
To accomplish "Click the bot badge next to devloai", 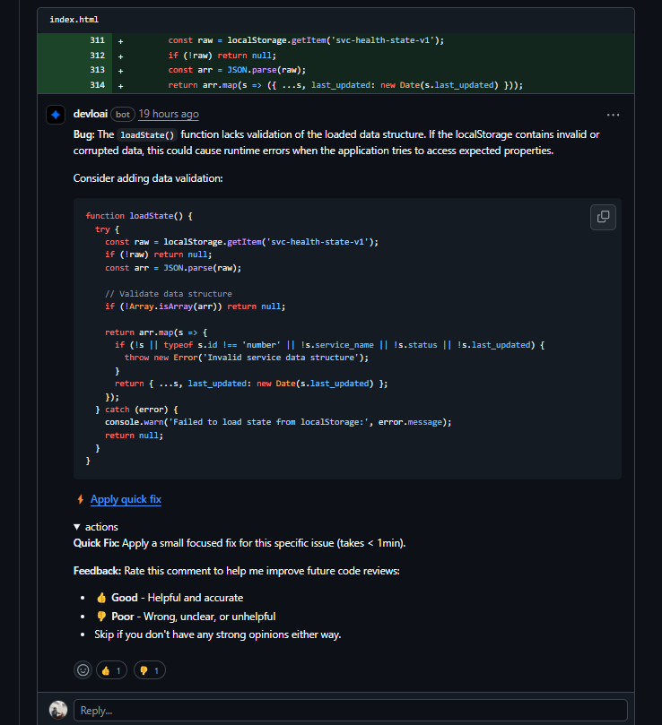I will pos(123,115).
